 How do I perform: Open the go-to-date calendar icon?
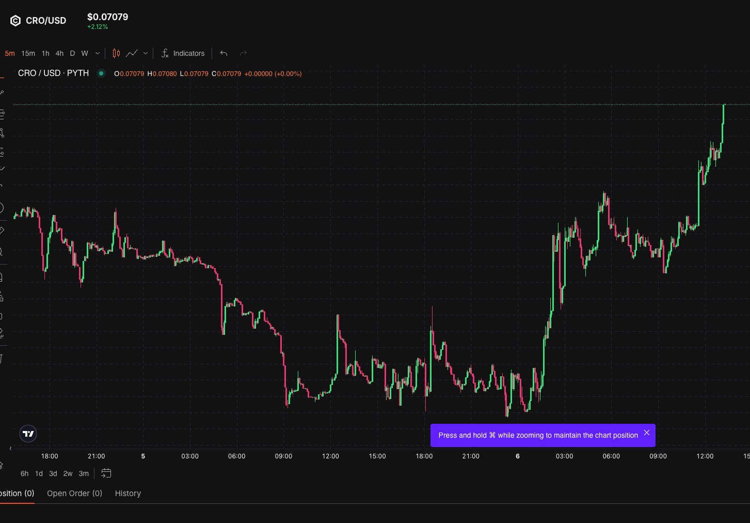[x=106, y=473]
